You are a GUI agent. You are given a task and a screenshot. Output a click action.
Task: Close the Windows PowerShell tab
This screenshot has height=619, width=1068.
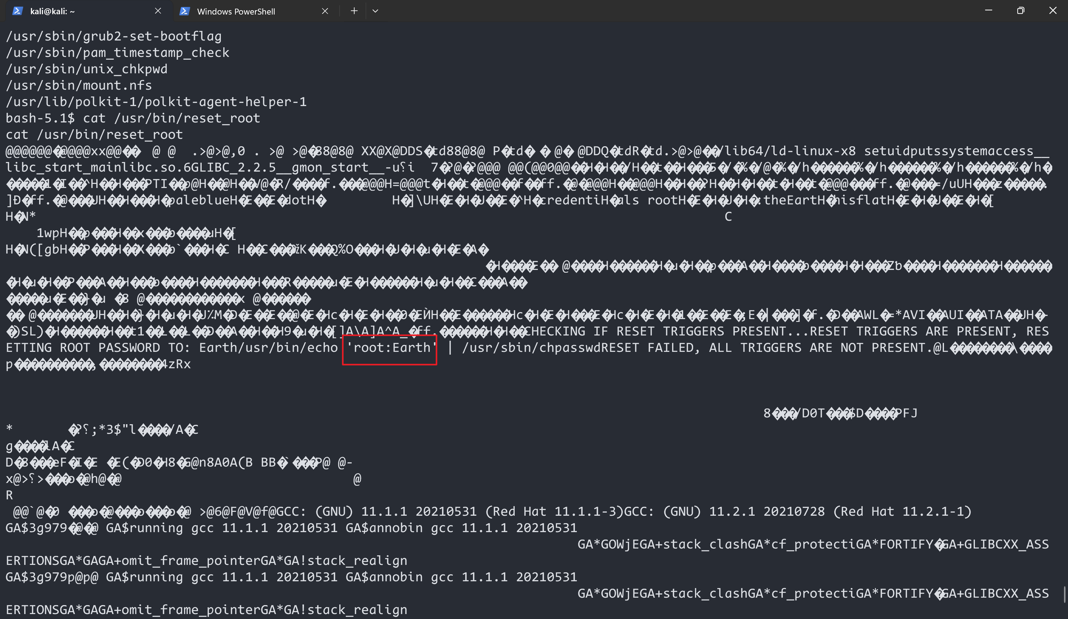point(325,11)
